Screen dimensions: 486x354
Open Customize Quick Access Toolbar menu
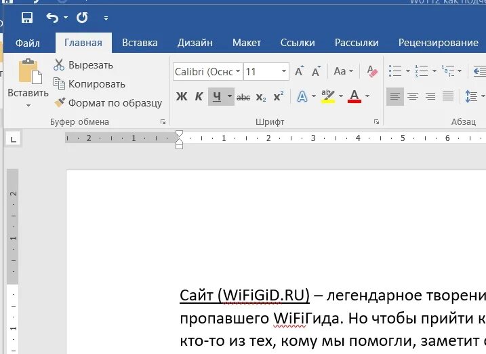[106, 18]
